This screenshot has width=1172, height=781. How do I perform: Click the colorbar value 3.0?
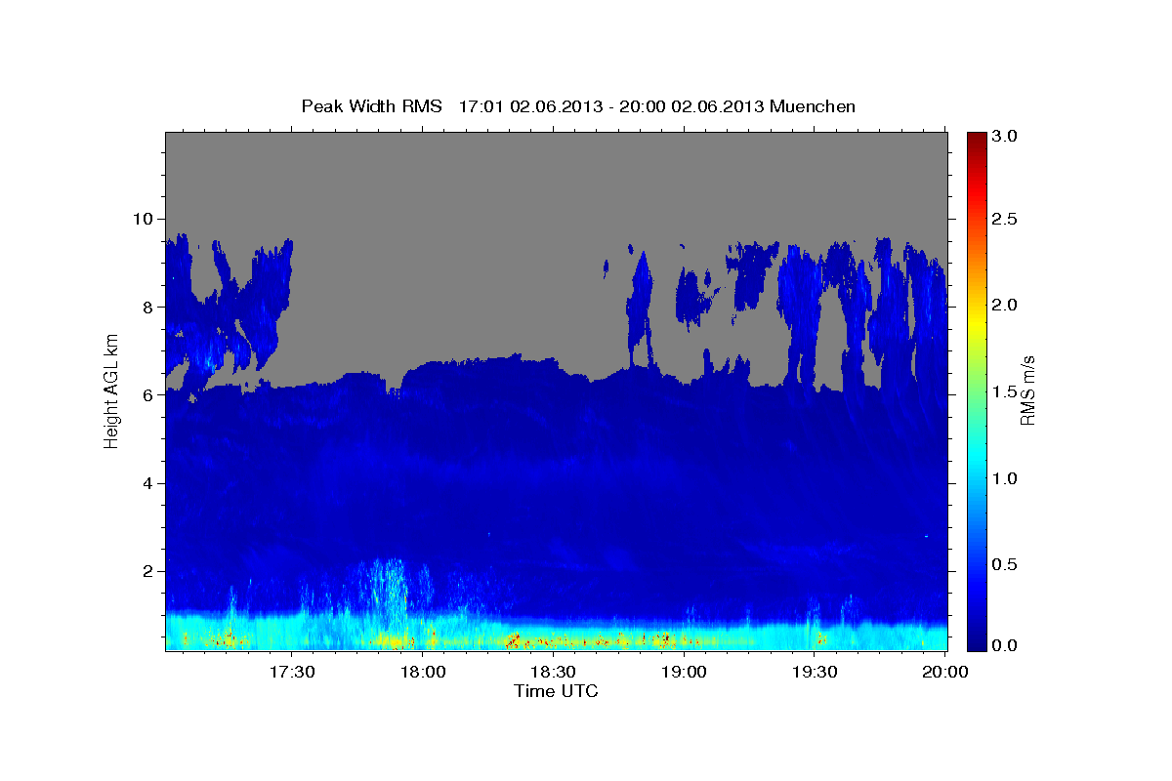point(1005,137)
